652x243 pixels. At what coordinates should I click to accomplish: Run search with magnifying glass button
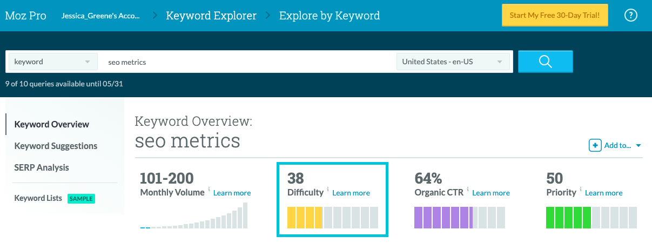coord(545,62)
